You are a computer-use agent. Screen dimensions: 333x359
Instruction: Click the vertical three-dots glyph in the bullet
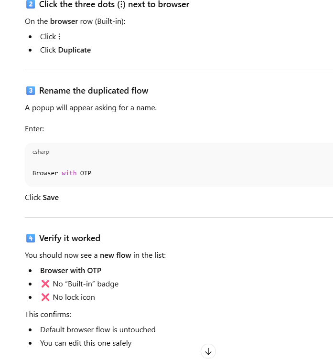59,37
